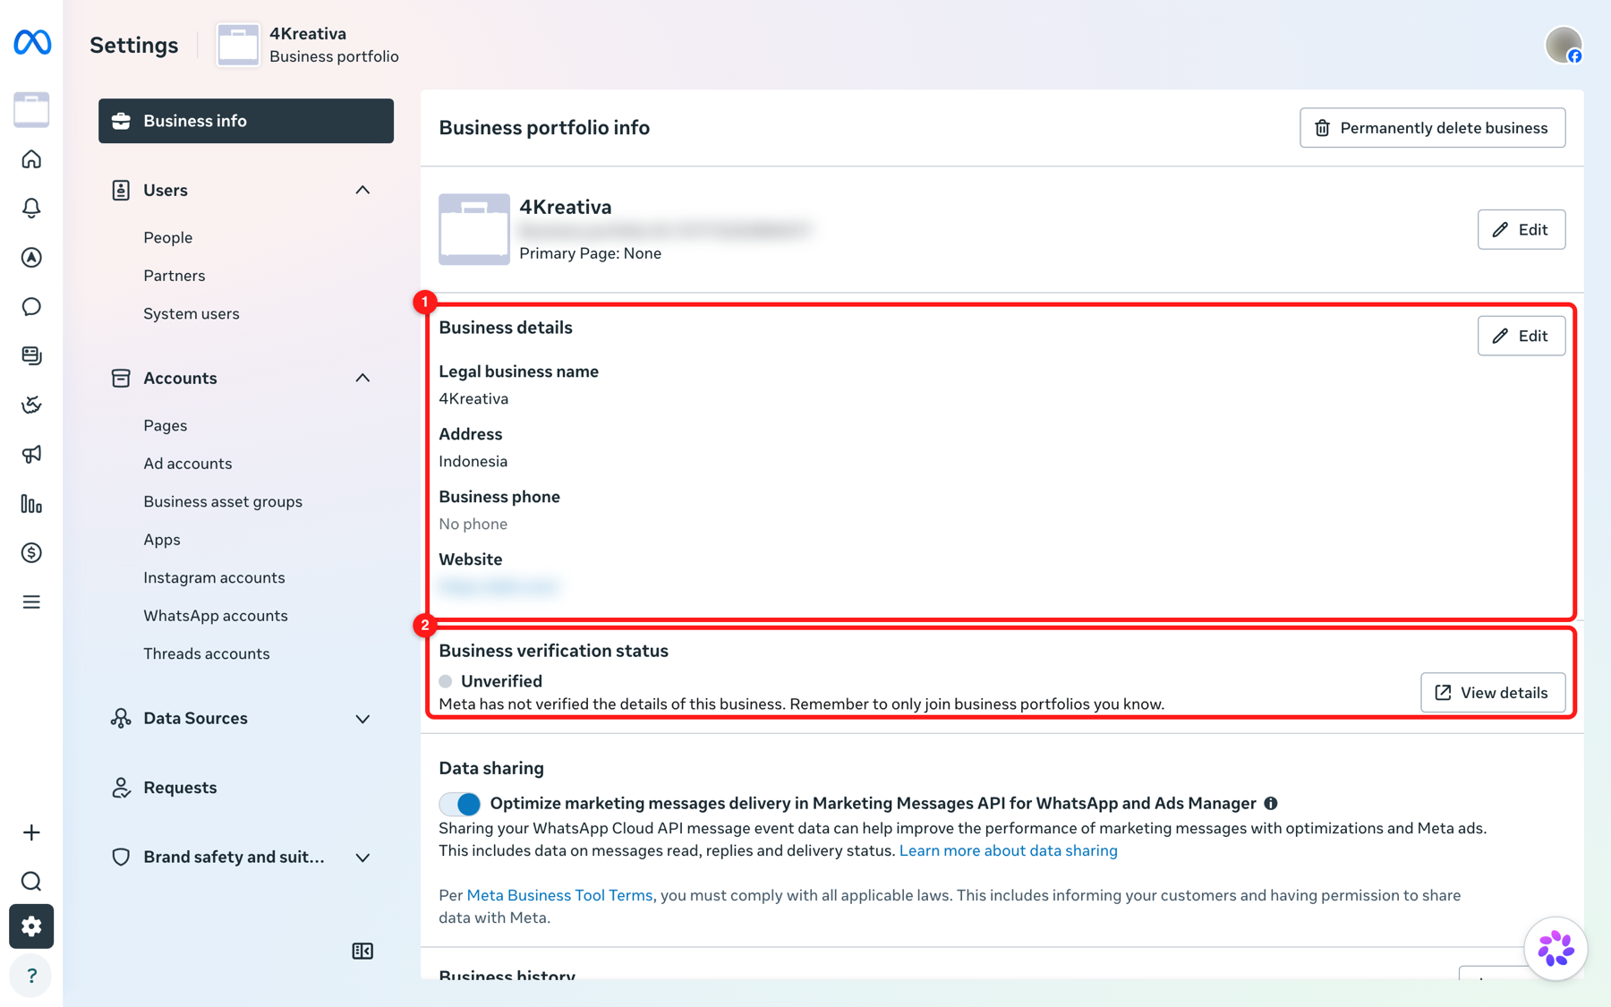Click the 4Kreativa portfolio image in header
The height and width of the screenshot is (1007, 1611).
pos(238,45)
